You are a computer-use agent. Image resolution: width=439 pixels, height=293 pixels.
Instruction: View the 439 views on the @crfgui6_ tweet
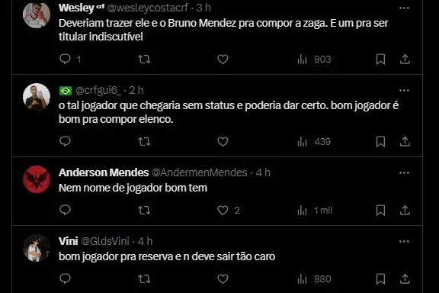[314, 142]
